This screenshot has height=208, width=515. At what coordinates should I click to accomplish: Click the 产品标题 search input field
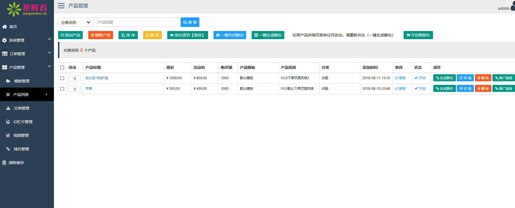[x=137, y=22]
